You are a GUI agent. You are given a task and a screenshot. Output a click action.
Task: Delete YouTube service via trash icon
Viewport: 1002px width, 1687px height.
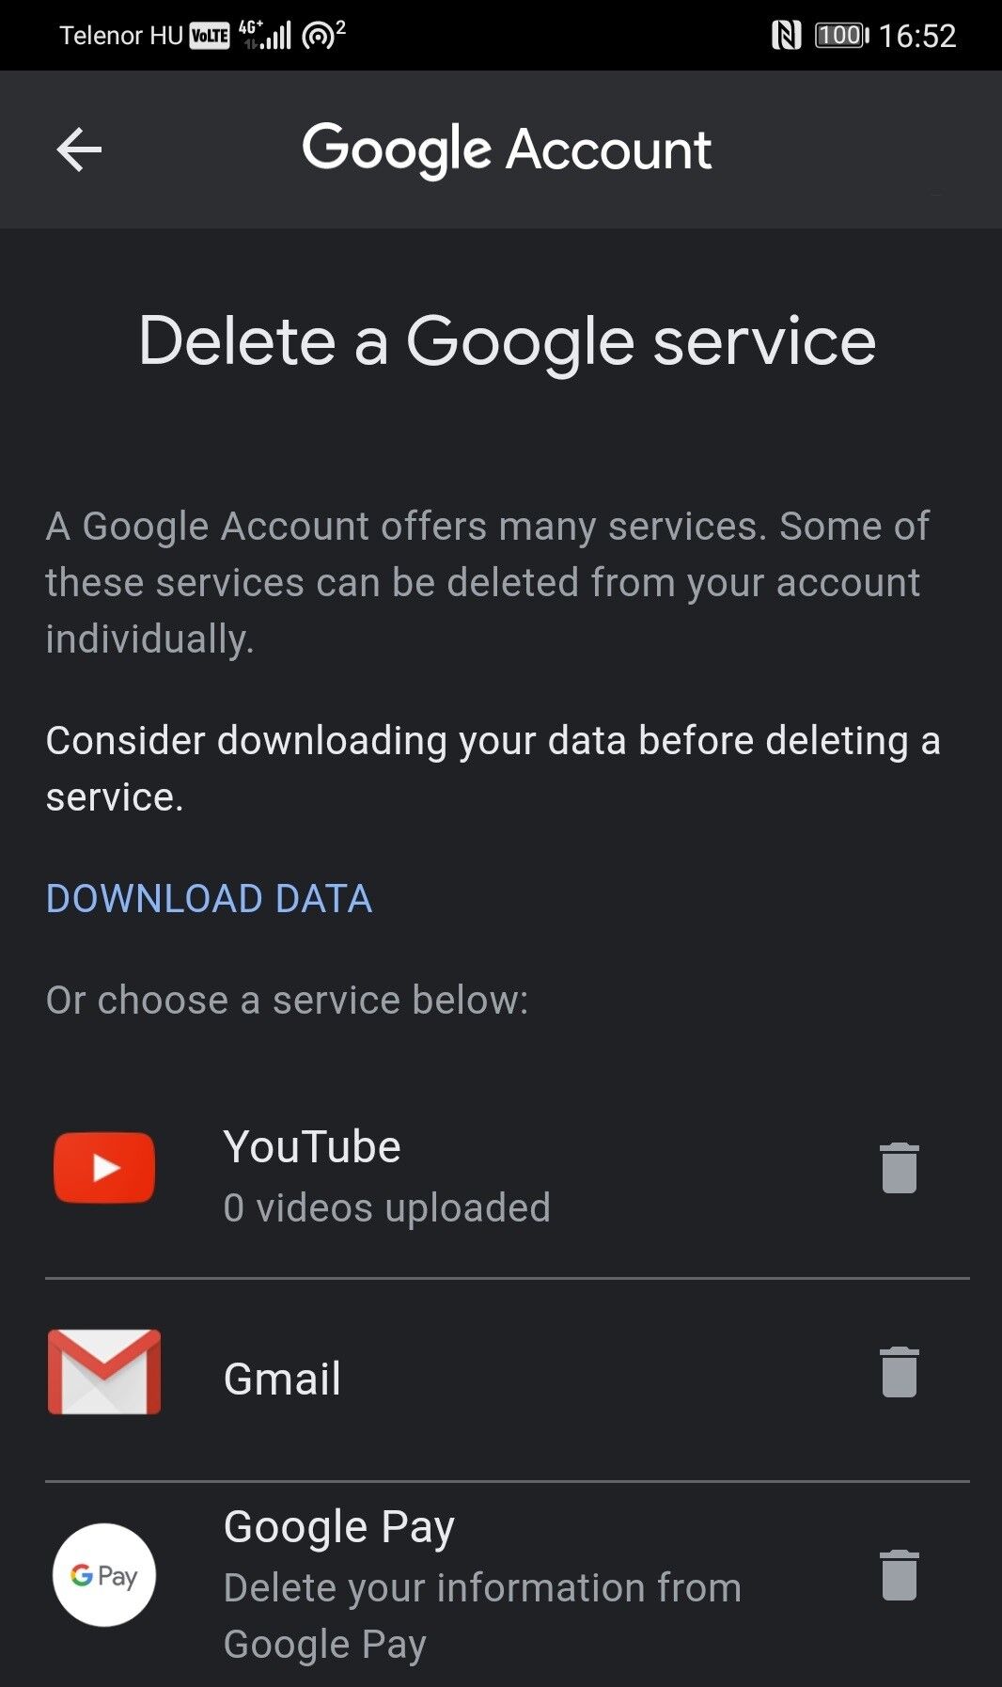(899, 1168)
